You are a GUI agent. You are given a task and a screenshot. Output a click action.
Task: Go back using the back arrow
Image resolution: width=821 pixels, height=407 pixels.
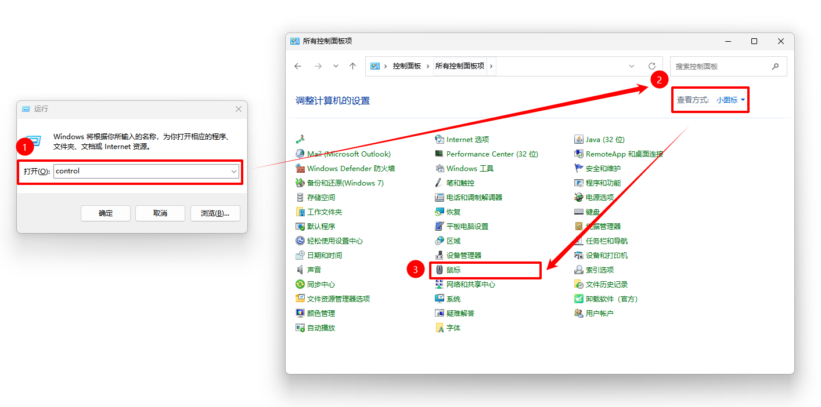298,66
